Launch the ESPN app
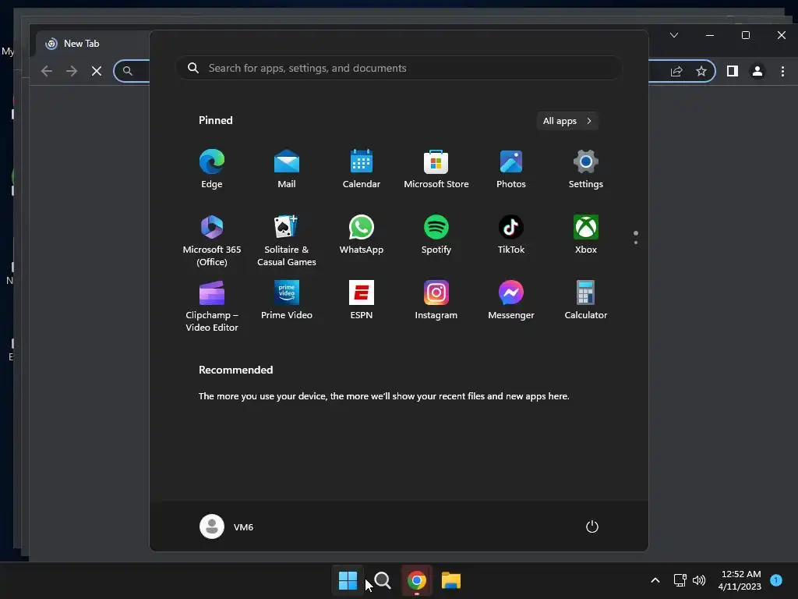Viewport: 798px width, 599px height. coord(362,300)
